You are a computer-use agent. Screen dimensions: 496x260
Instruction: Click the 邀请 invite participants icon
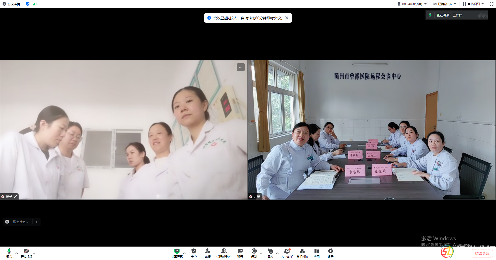tap(207, 253)
